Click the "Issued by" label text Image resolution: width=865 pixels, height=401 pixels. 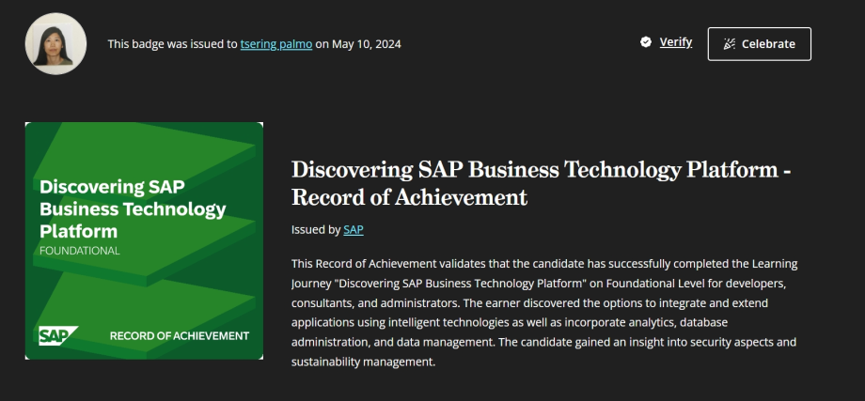[316, 229]
